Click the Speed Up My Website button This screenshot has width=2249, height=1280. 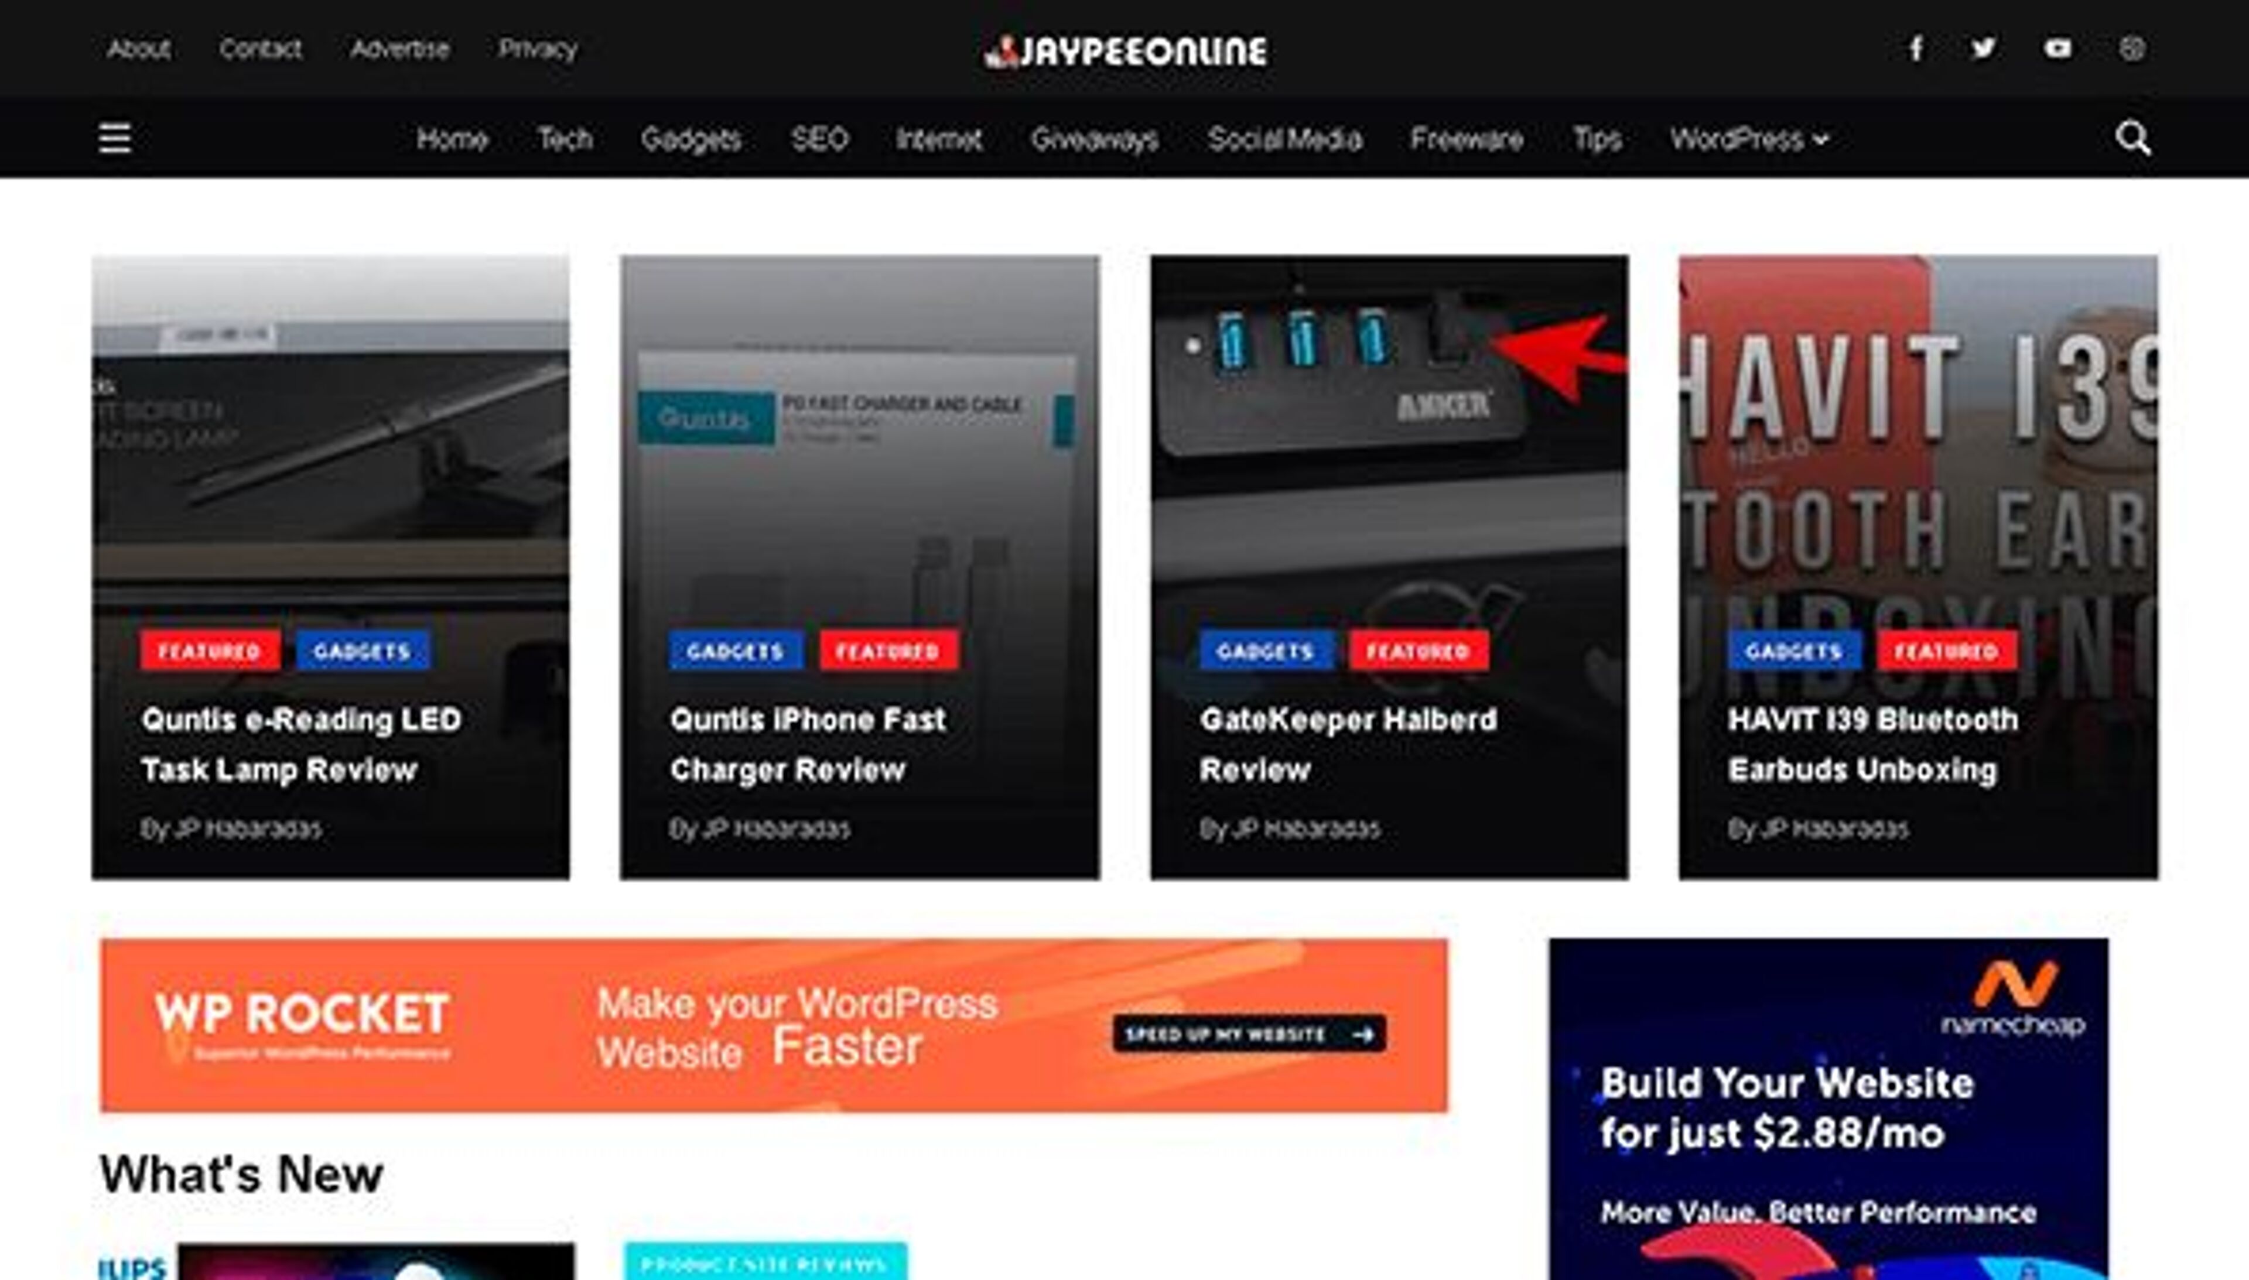coord(1249,1035)
